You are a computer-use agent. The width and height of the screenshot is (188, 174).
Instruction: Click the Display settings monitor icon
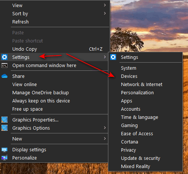click(x=4, y=150)
